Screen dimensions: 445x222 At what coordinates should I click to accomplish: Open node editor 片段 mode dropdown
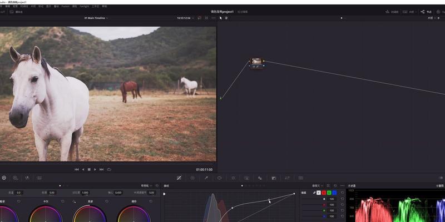(x=432, y=18)
